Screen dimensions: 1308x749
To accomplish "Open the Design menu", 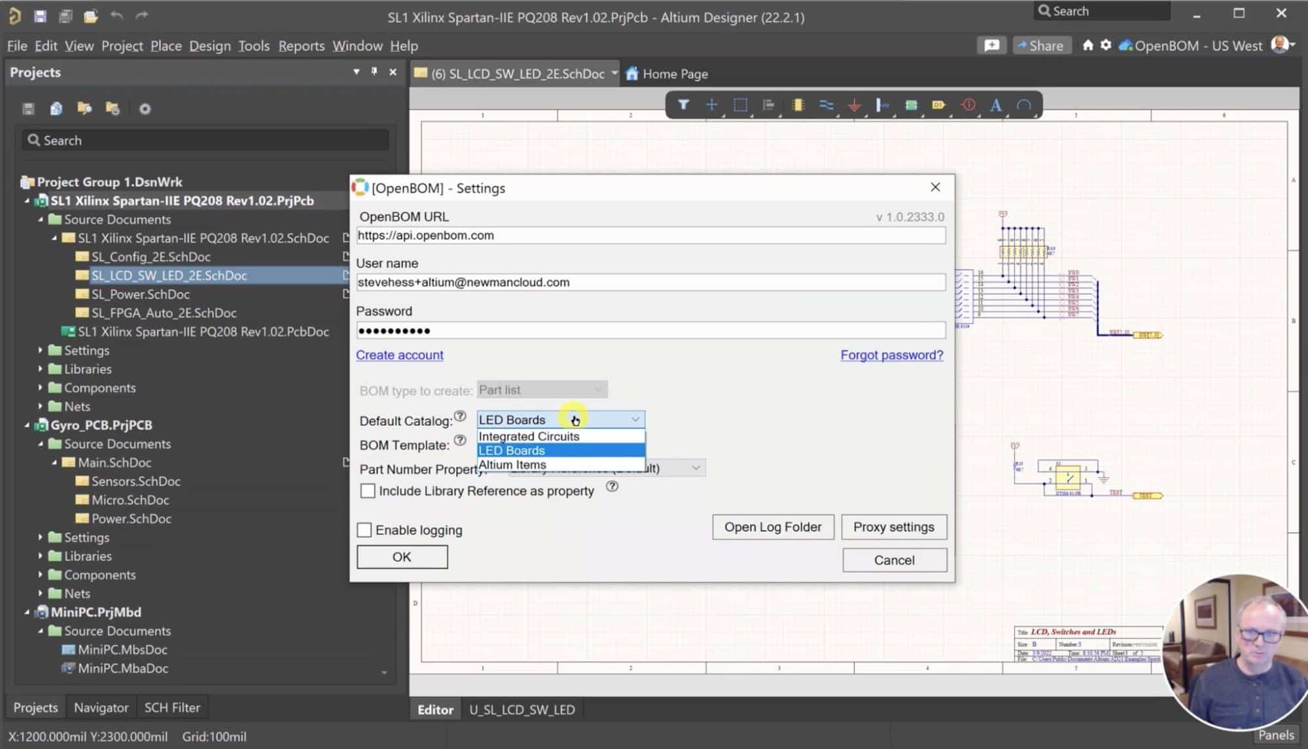I will [x=210, y=46].
